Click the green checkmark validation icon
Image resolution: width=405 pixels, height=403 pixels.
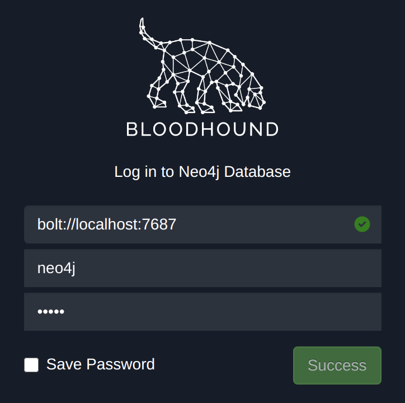(362, 224)
